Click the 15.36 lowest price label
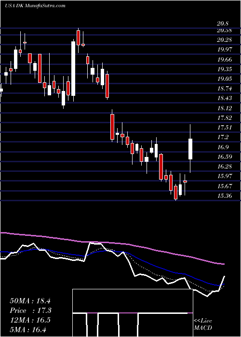This screenshot has width=241, height=337. tap(225, 196)
